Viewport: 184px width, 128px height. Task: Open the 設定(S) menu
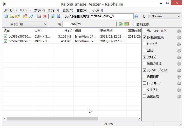[x=54, y=10]
